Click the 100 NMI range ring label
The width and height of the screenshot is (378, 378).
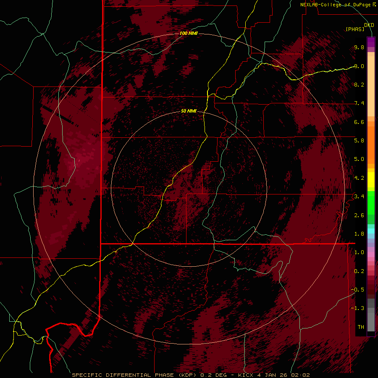click(x=189, y=33)
